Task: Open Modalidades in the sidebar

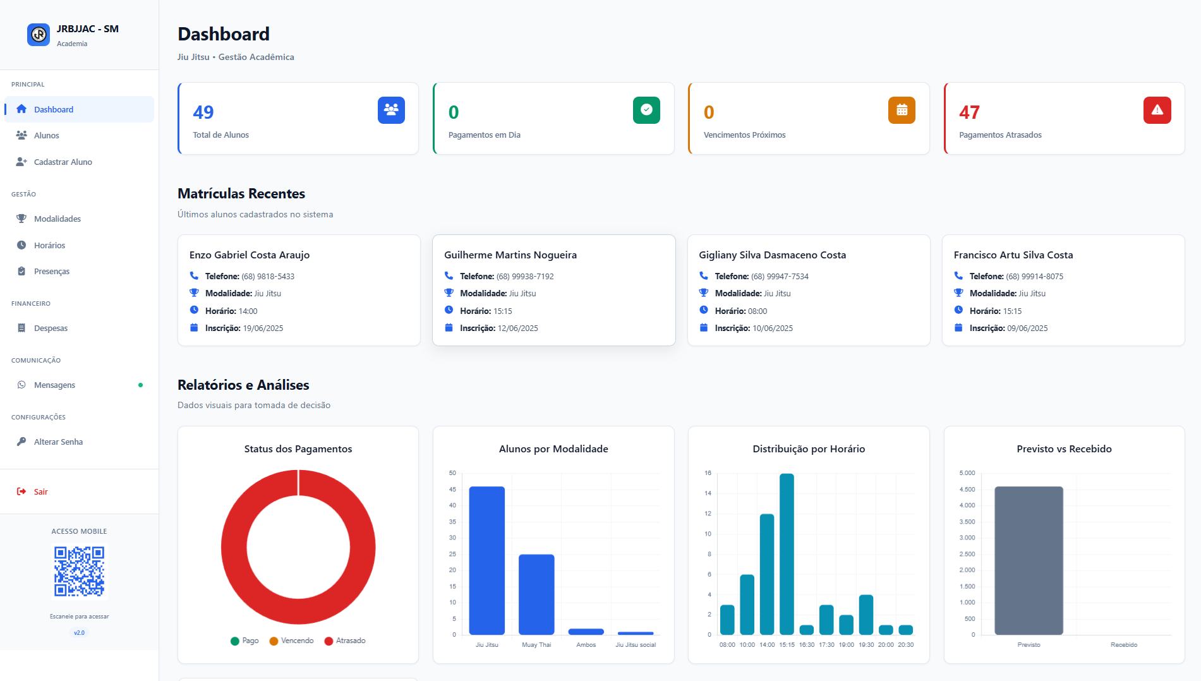Action: [x=57, y=219]
